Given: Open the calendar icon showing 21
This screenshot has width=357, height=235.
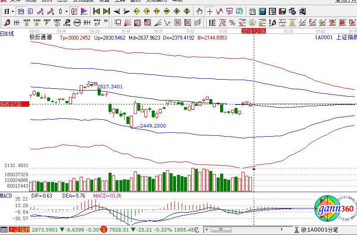Looking at the screenshot, I should (252, 11).
